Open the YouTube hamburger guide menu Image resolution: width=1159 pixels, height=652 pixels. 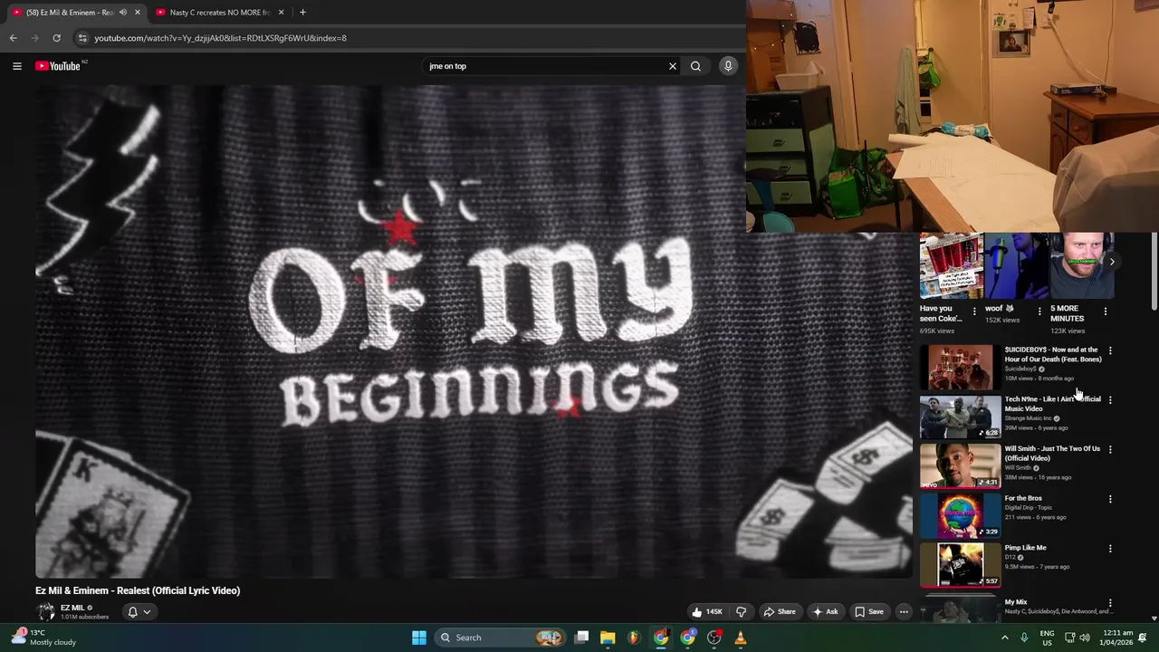(x=16, y=66)
